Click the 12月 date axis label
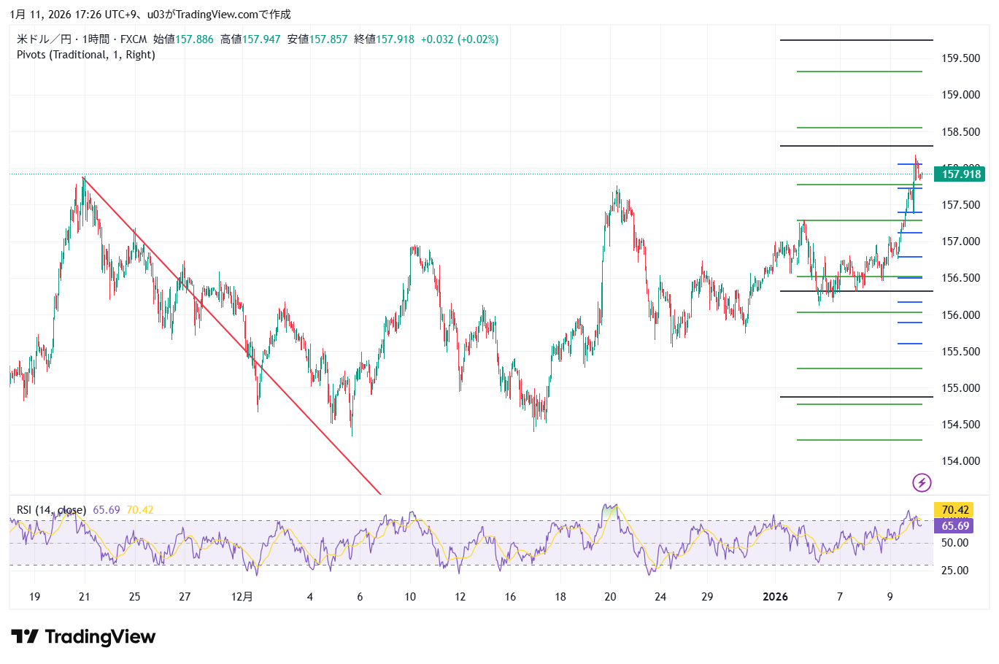The image size is (999, 664). coord(242,597)
